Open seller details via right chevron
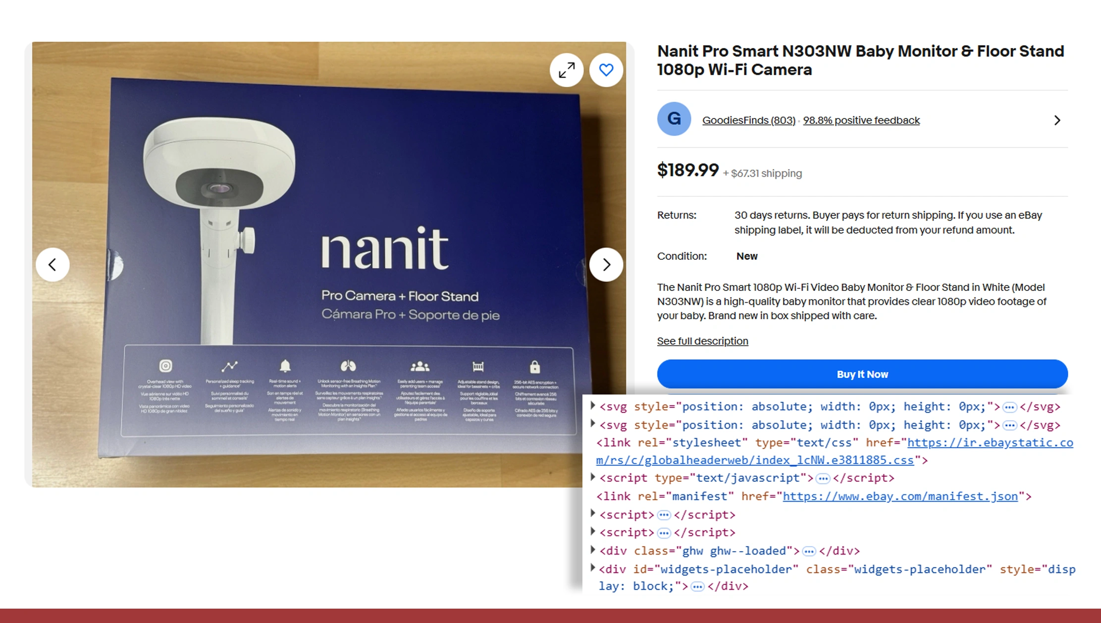Screen dimensions: 1101x623 (1057, 120)
